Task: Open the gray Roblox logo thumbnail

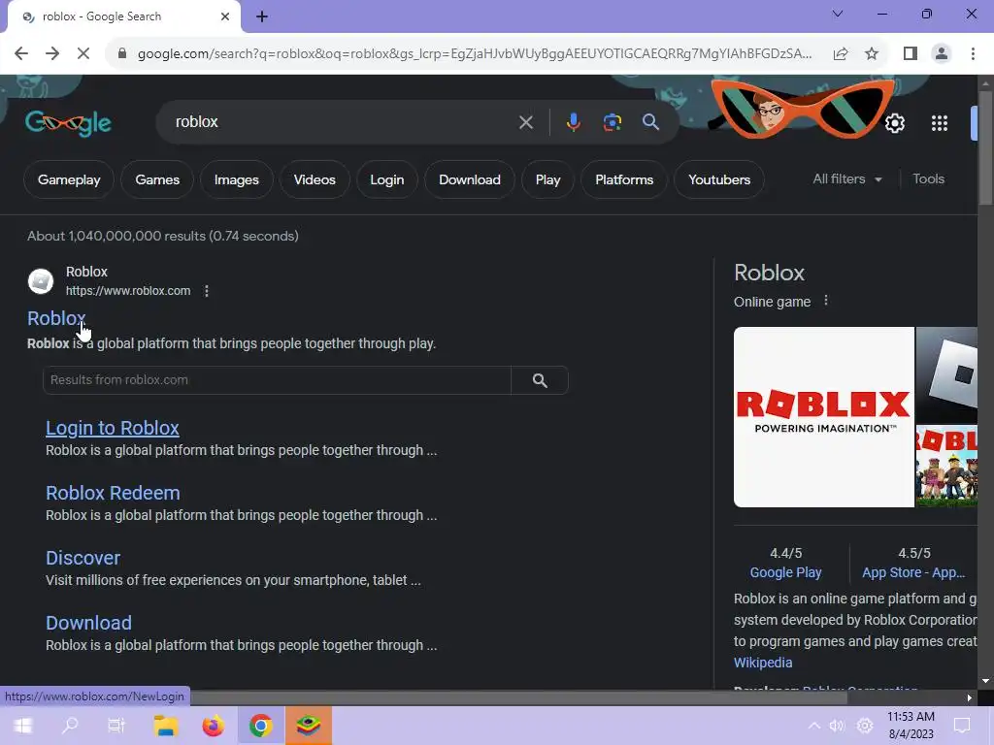Action: coord(946,375)
